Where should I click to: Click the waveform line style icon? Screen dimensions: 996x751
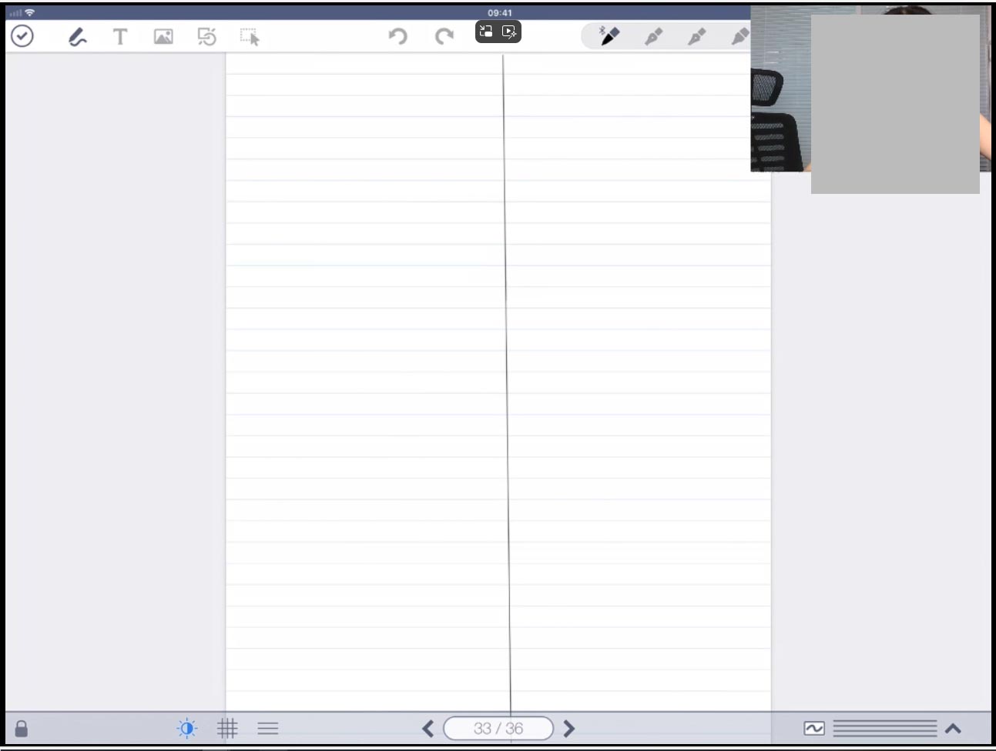(x=814, y=728)
